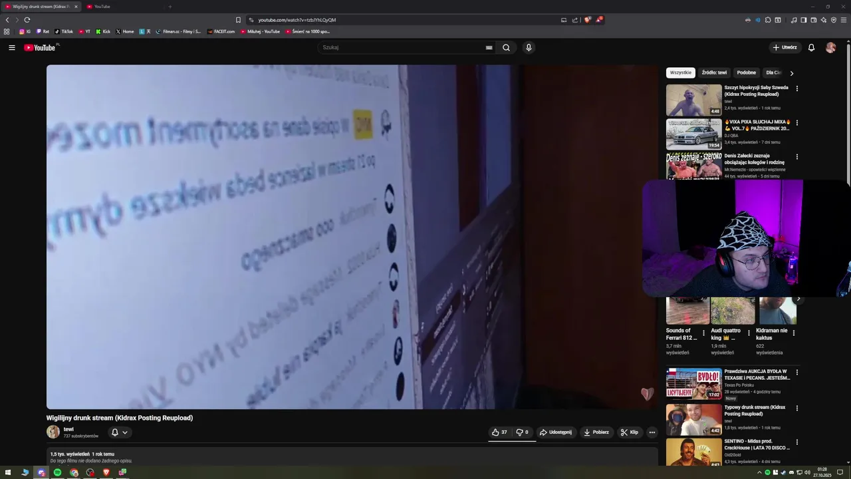The width and height of the screenshot is (851, 479).
Task: Switch to the second YouTube browser tab
Action: [120, 7]
